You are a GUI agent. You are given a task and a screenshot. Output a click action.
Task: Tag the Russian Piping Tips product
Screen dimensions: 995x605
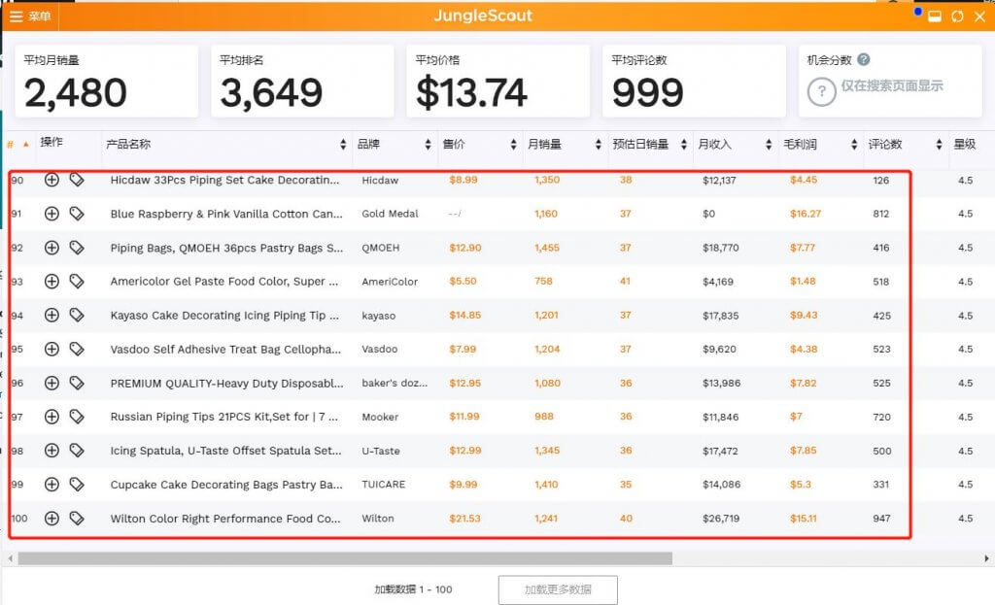pyautogui.click(x=77, y=417)
